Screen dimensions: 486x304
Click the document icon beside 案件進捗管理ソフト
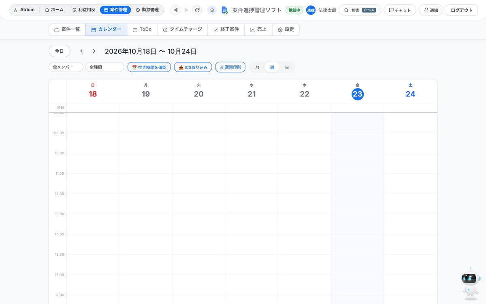tap(224, 10)
